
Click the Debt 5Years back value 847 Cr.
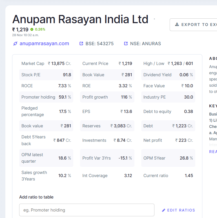pyautogui.click(x=62, y=140)
